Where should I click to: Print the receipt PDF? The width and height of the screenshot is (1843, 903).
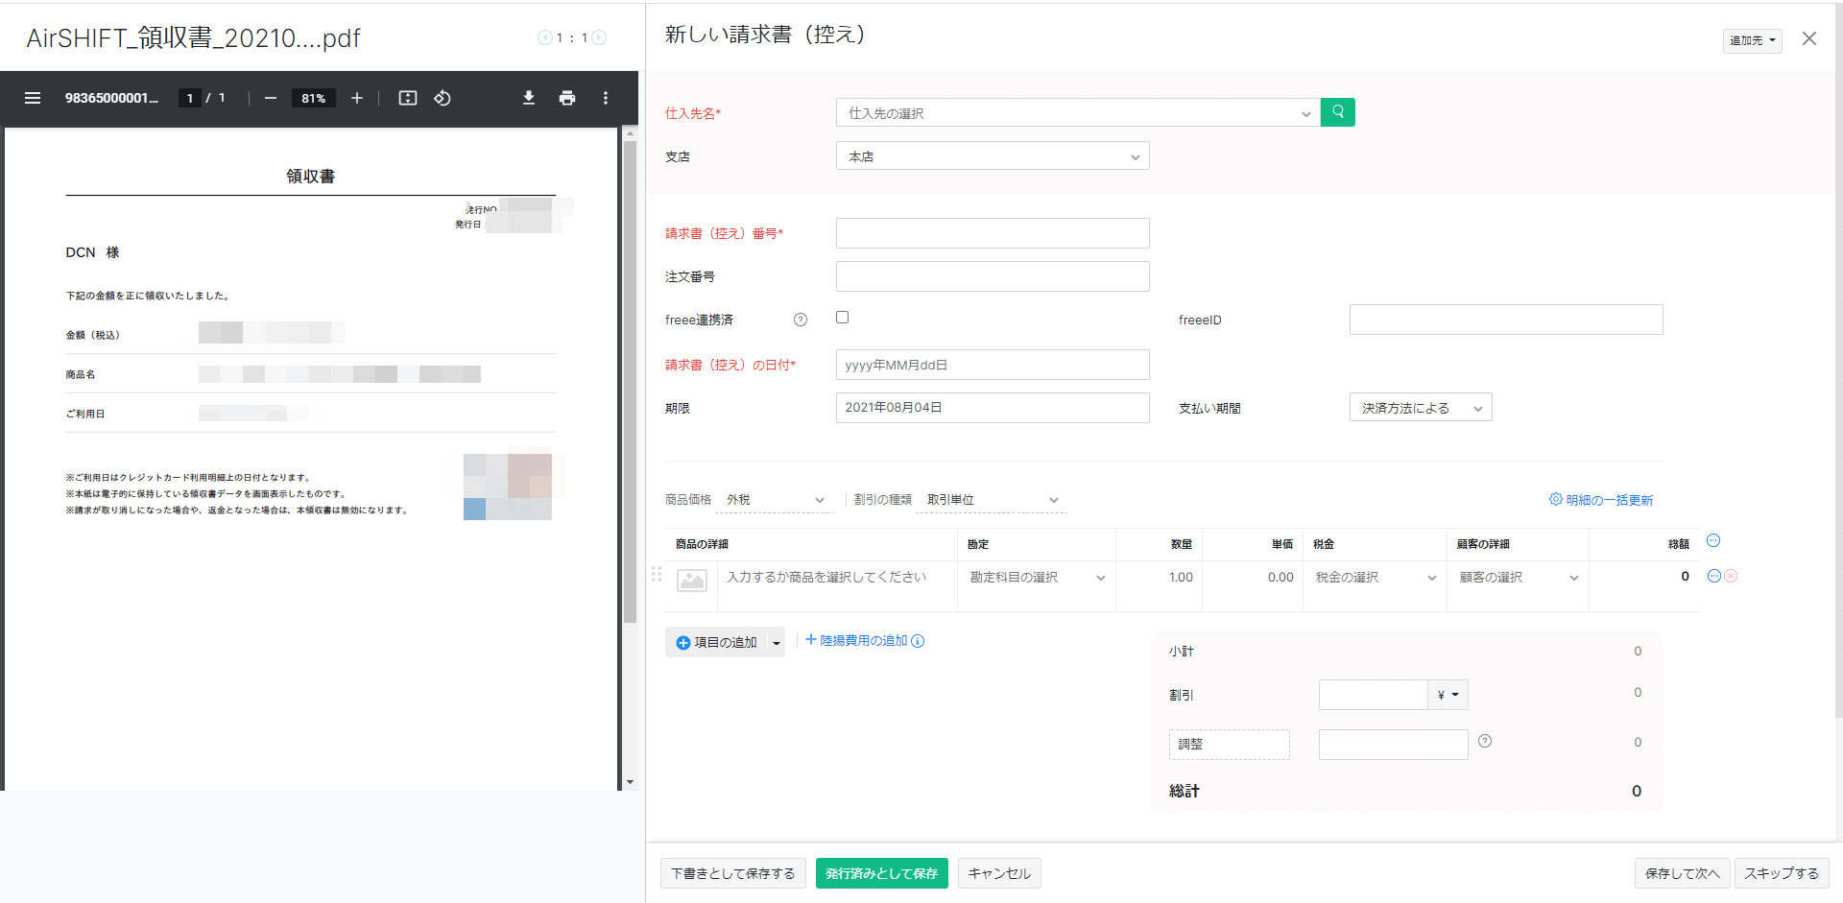pyautogui.click(x=567, y=98)
